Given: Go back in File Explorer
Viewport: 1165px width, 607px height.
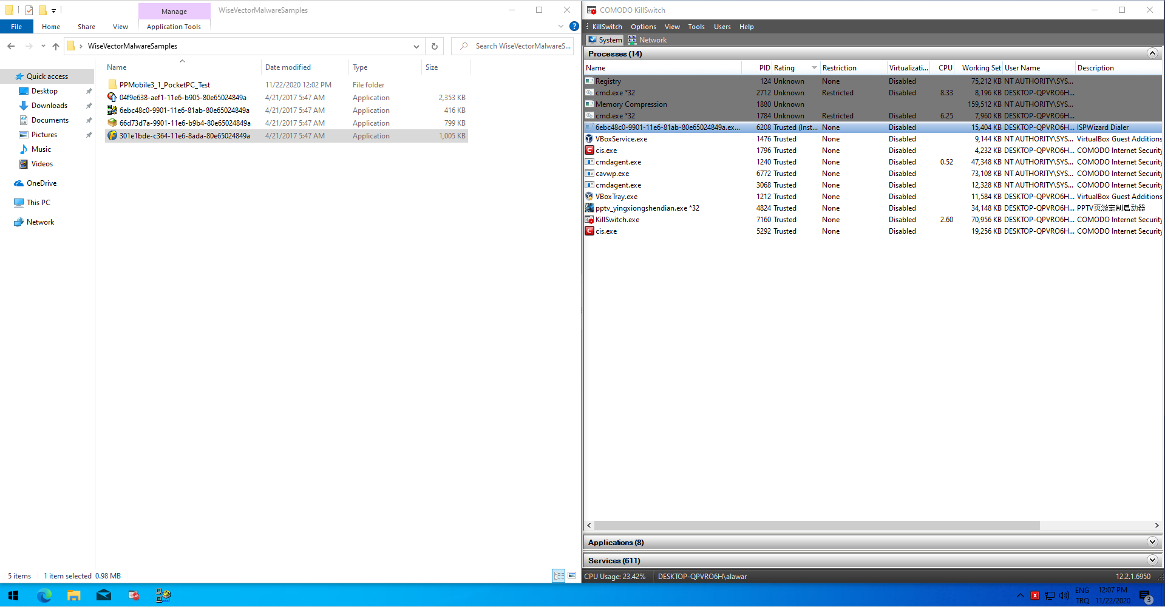Looking at the screenshot, I should click(x=11, y=46).
